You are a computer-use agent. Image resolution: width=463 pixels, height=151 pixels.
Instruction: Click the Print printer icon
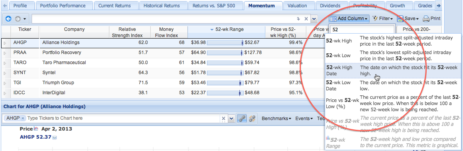426,19
